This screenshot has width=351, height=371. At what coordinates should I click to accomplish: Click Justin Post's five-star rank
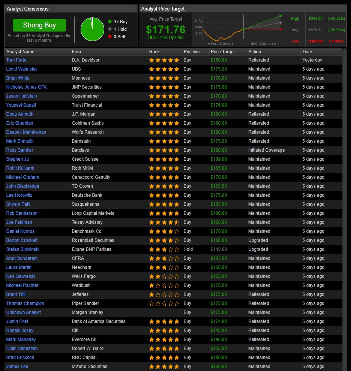point(164,321)
